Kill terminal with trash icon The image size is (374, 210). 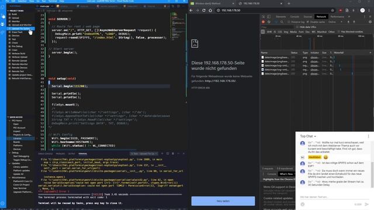(173, 154)
